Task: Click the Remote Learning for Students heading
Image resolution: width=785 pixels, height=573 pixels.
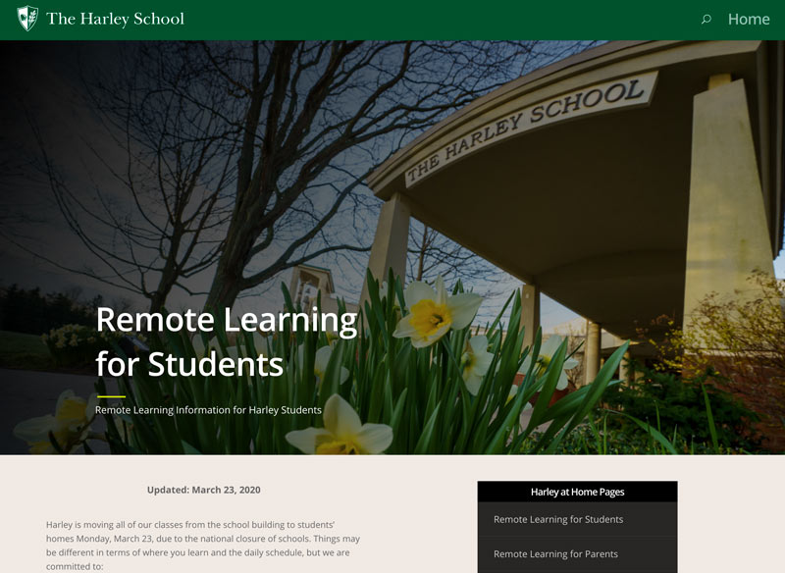Action: point(227,341)
